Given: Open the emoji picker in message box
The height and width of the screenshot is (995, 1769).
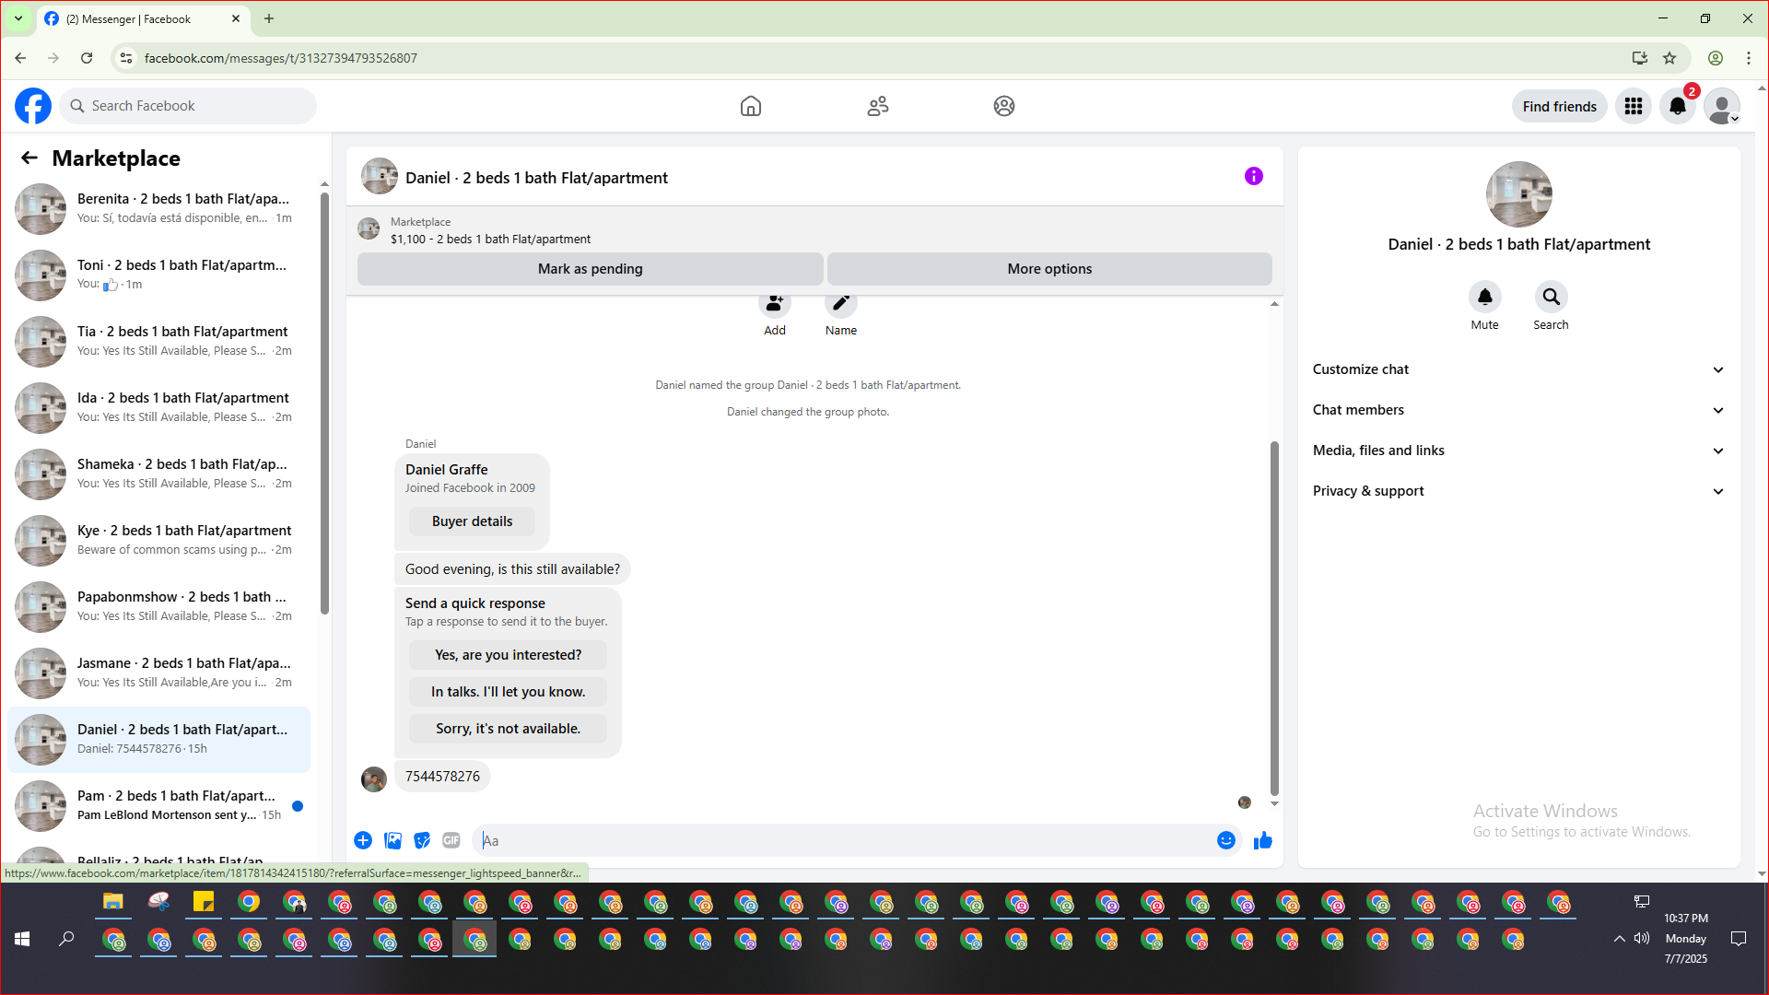Looking at the screenshot, I should [1225, 840].
